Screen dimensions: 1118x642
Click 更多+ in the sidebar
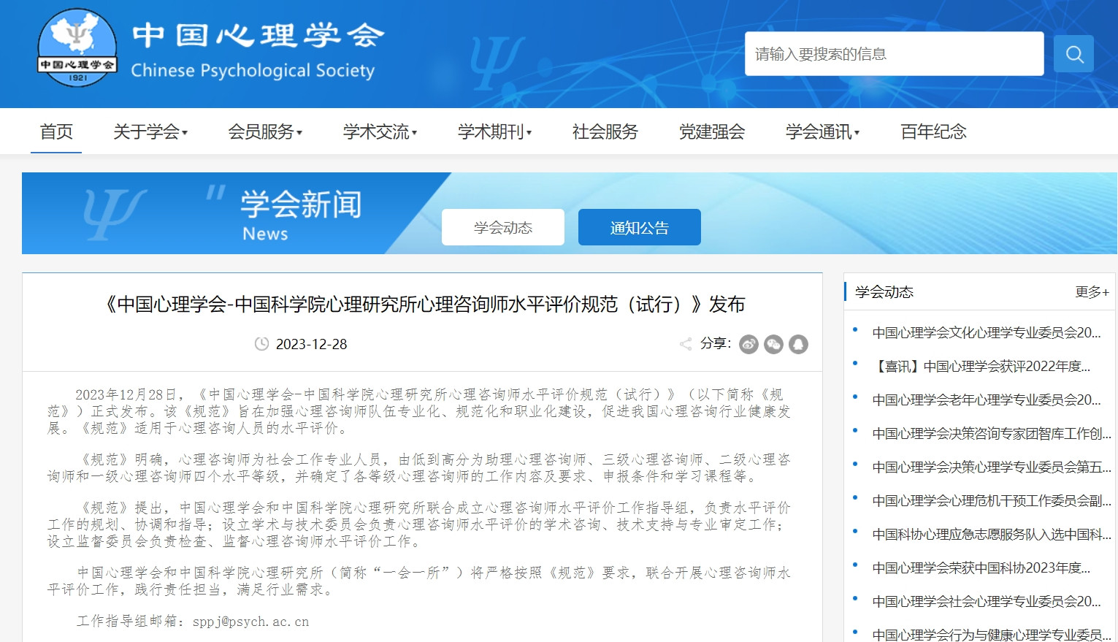coord(1092,292)
